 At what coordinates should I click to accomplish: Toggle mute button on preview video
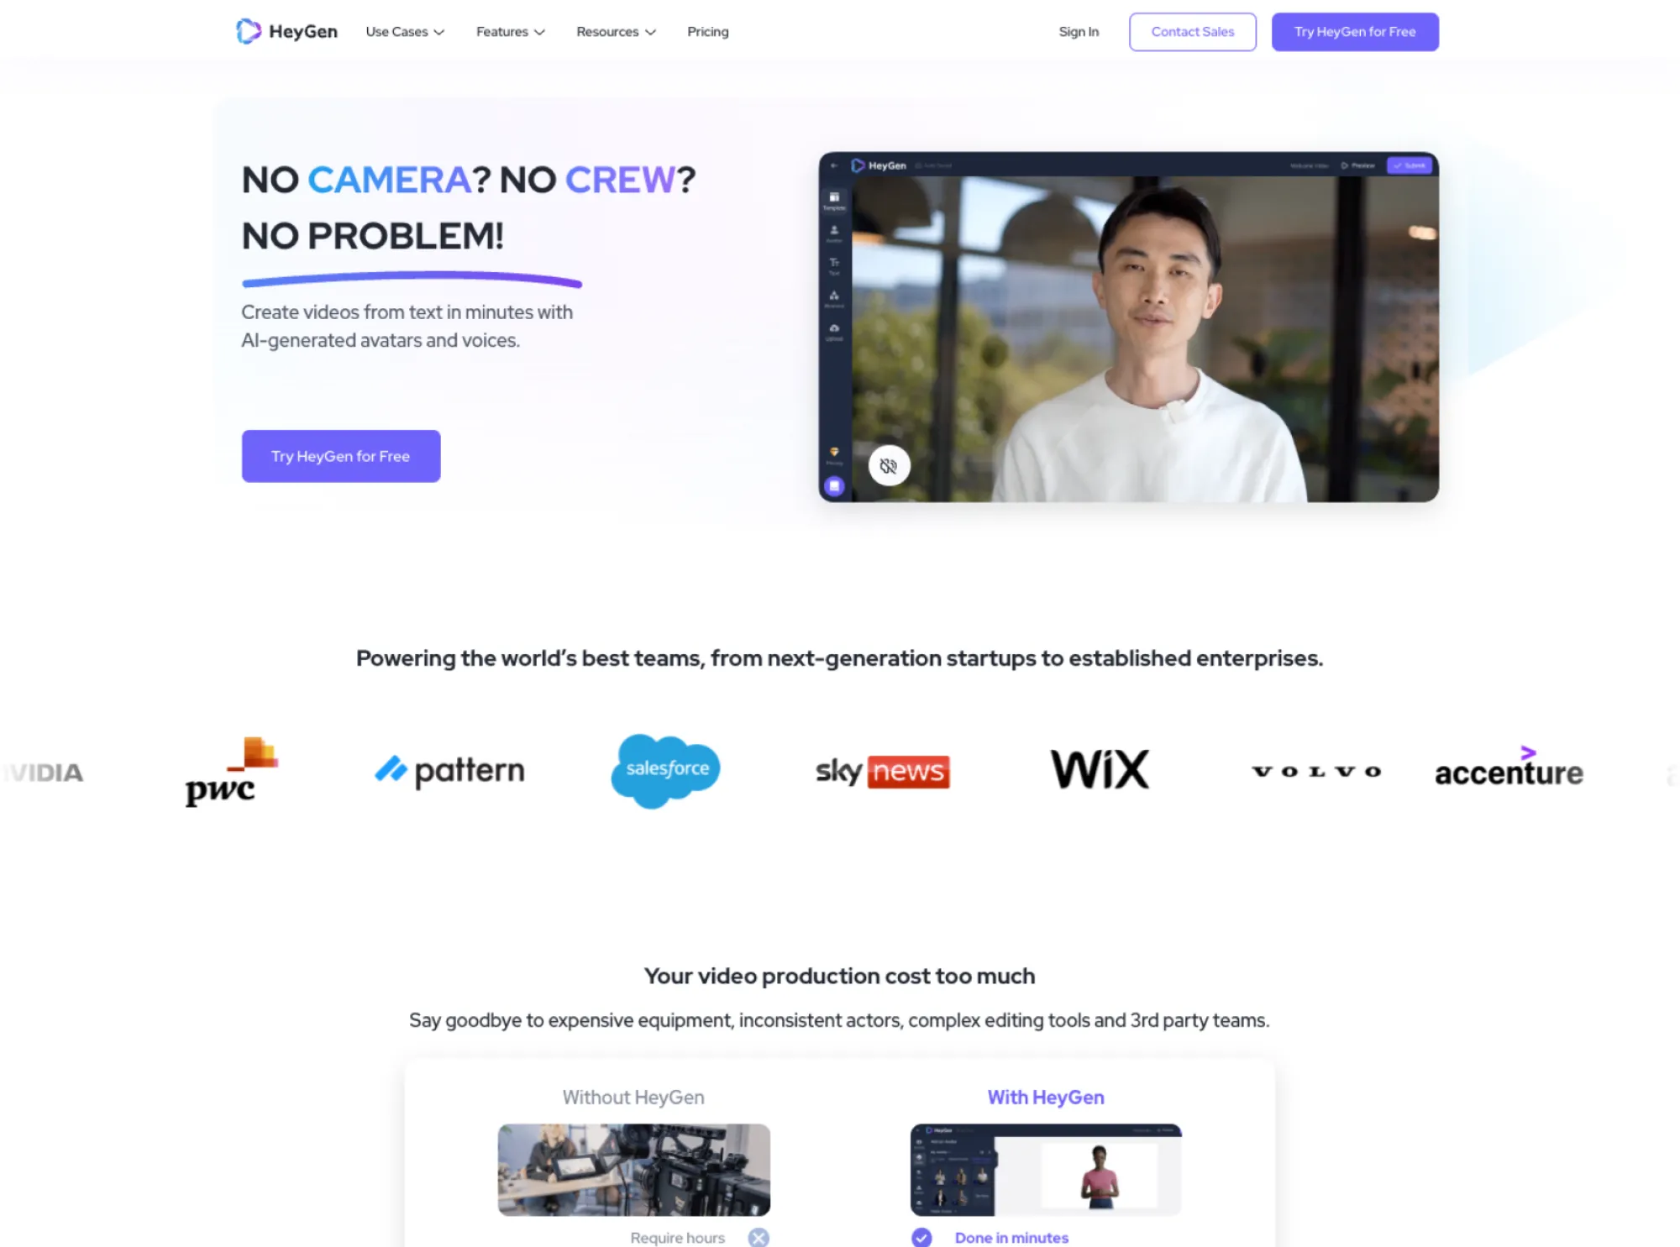pos(887,466)
